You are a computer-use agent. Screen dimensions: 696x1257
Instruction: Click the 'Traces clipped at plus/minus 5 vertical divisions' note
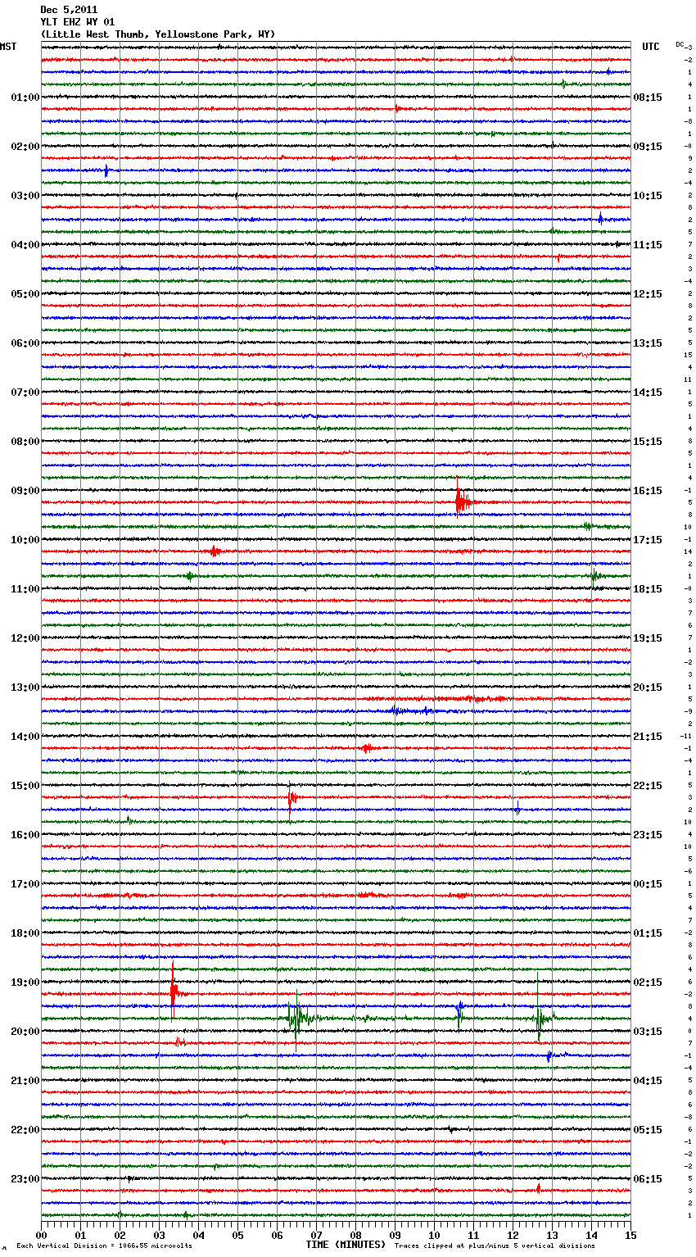coord(495,1246)
